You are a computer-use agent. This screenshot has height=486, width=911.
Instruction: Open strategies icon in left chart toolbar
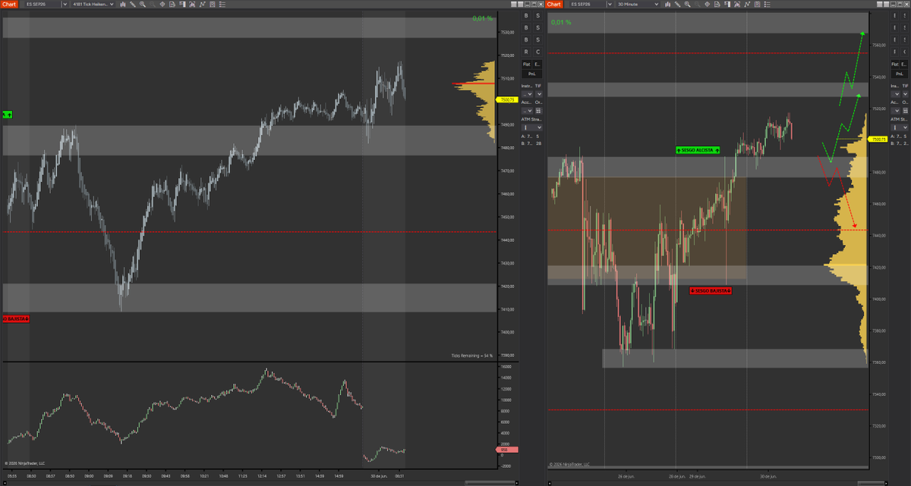point(202,4)
